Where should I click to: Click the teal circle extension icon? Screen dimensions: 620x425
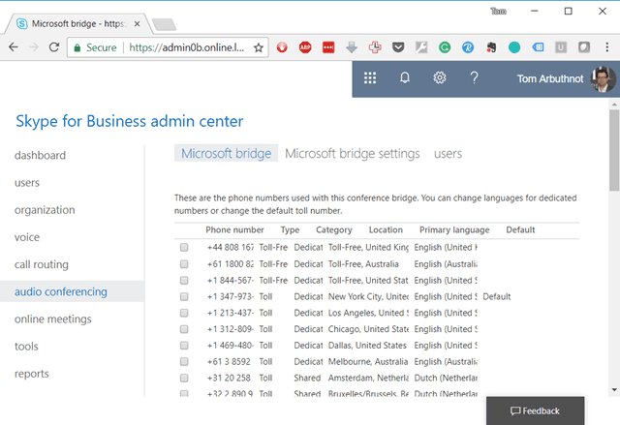[x=514, y=47]
